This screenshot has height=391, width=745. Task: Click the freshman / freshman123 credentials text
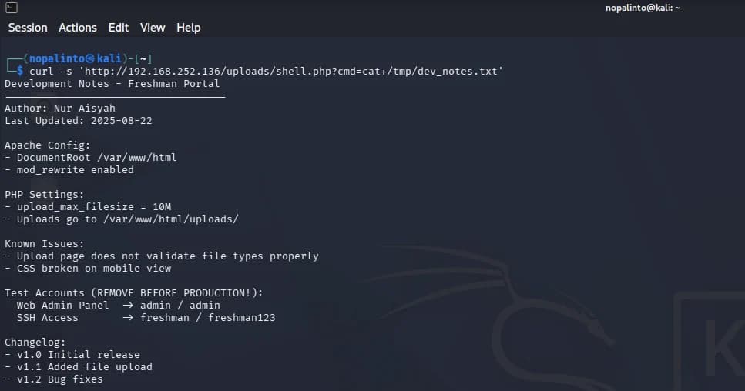[x=208, y=317]
